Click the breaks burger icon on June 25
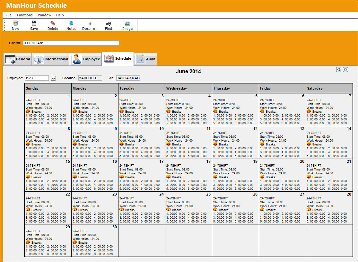This screenshot has height=262, width=358. [169, 210]
